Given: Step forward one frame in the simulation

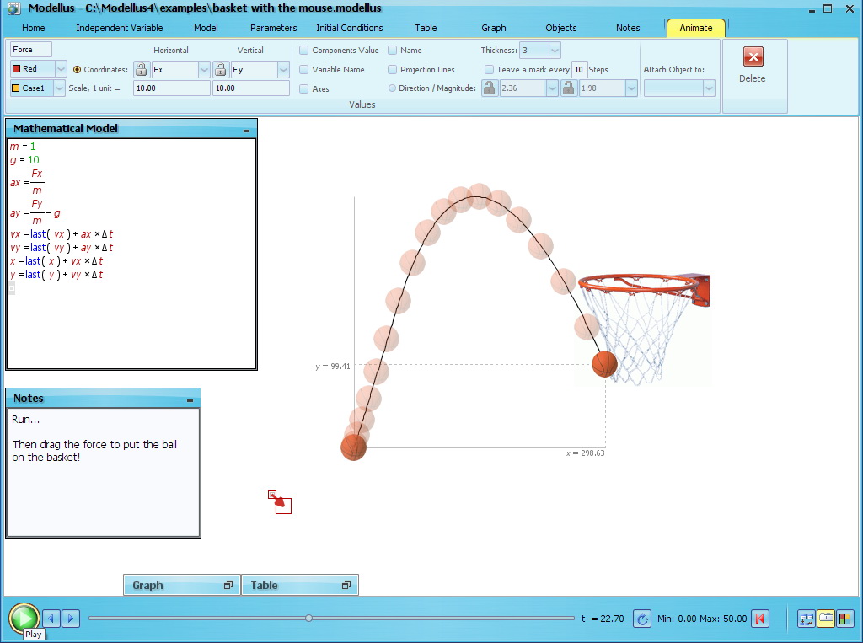Looking at the screenshot, I should pos(71,619).
